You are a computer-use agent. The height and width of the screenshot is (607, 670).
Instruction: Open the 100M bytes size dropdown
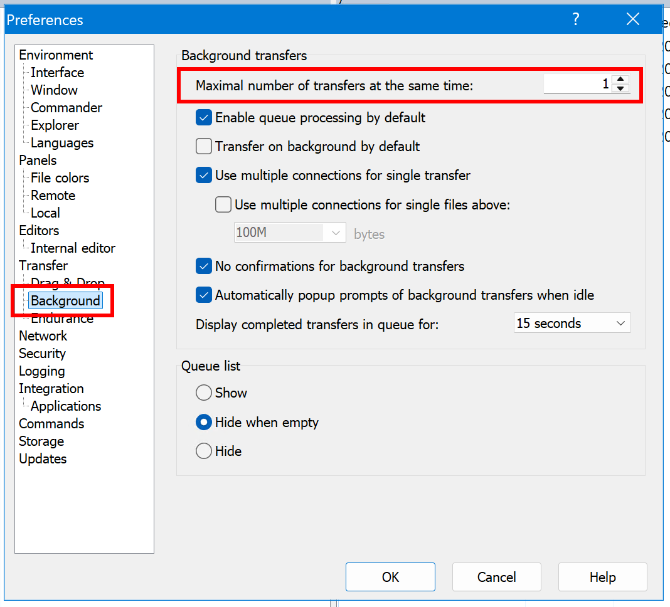coord(290,233)
